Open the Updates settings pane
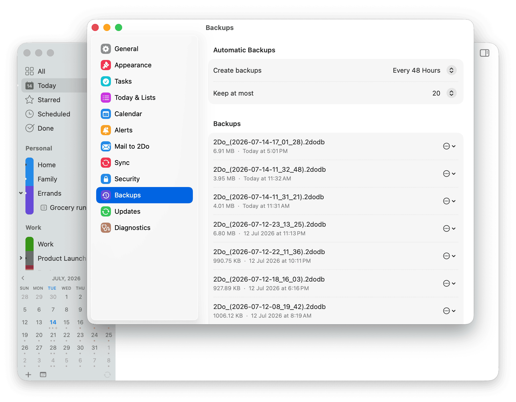516x402 pixels. (144, 211)
